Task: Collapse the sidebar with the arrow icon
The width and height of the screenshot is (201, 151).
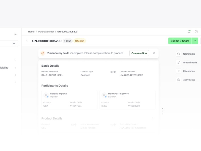Action: tap(16, 34)
